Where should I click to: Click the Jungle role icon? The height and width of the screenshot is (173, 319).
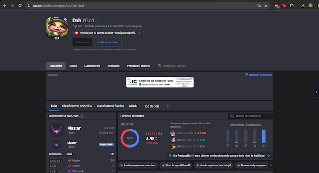[236, 146]
